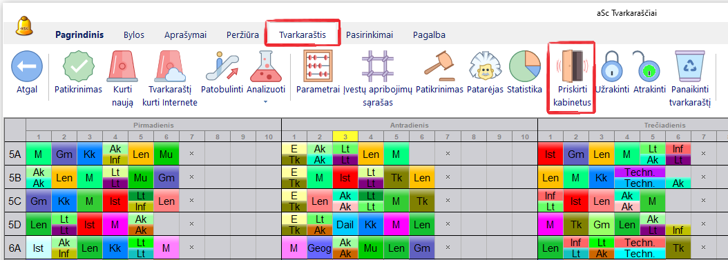Screen dimensions: 728x260
Task: Open Įvestų apribojimų sąrašas grid icon
Action: coord(377,66)
